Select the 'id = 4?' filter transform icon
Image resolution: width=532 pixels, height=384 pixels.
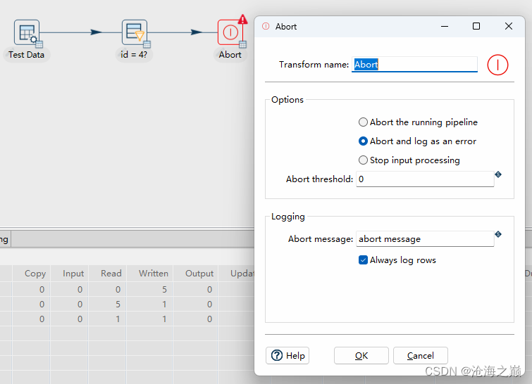point(135,32)
